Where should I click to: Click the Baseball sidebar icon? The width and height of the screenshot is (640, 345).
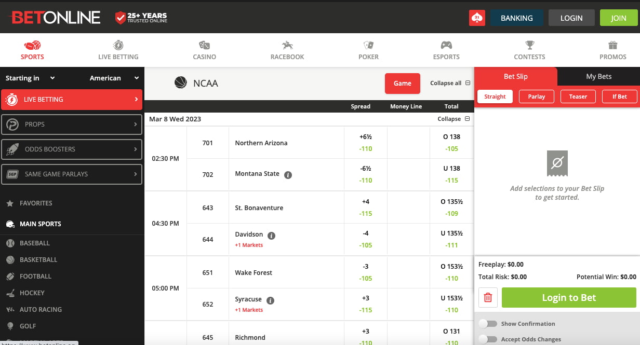pyautogui.click(x=10, y=243)
